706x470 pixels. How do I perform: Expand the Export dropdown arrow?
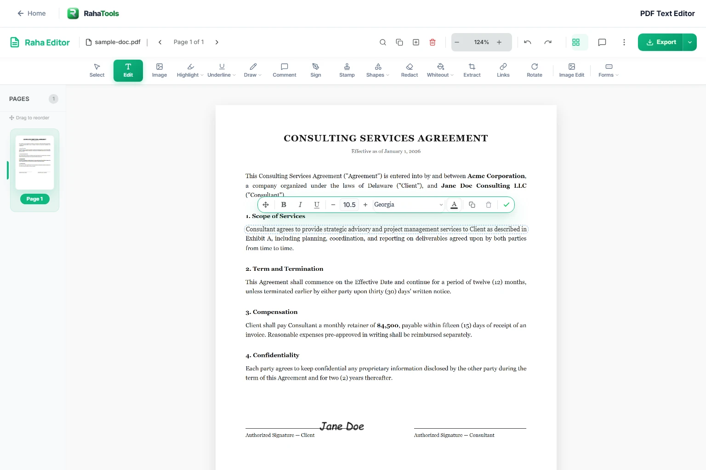pyautogui.click(x=690, y=42)
